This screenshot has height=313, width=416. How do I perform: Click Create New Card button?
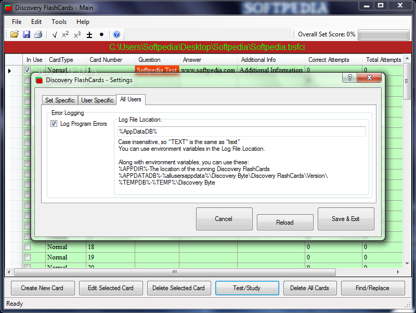[x=43, y=288]
